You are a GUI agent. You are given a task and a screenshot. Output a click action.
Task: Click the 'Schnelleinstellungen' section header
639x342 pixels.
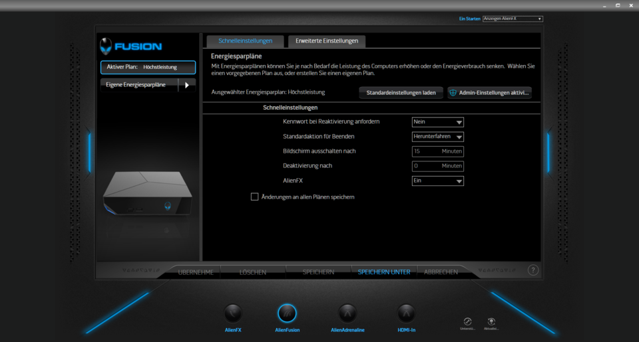click(x=290, y=108)
